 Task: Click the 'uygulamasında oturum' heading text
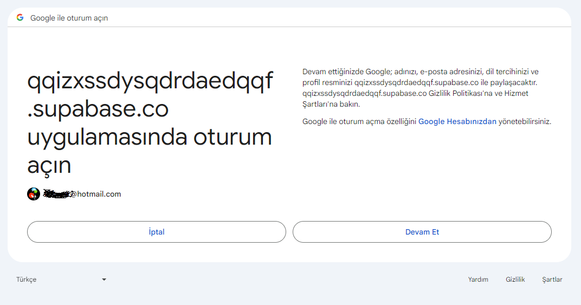[150, 138]
